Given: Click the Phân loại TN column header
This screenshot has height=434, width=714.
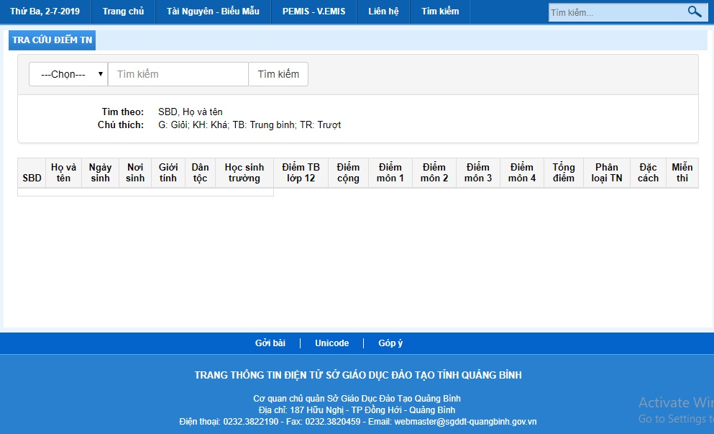Looking at the screenshot, I should tap(607, 173).
